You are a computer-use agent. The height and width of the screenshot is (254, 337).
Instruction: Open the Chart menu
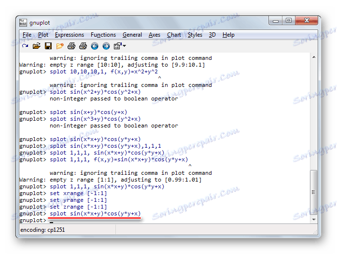[x=174, y=35]
